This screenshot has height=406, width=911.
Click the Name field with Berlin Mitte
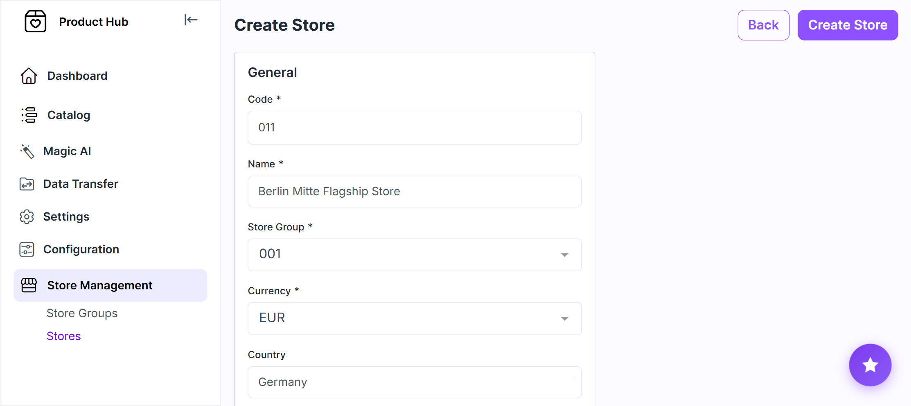(415, 192)
